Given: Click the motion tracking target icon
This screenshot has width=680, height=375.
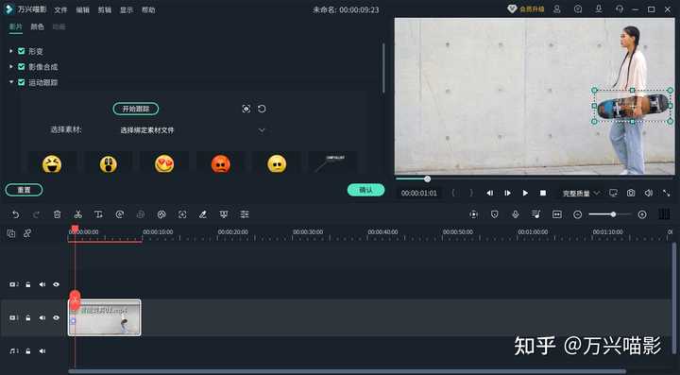Looking at the screenshot, I should [x=246, y=109].
